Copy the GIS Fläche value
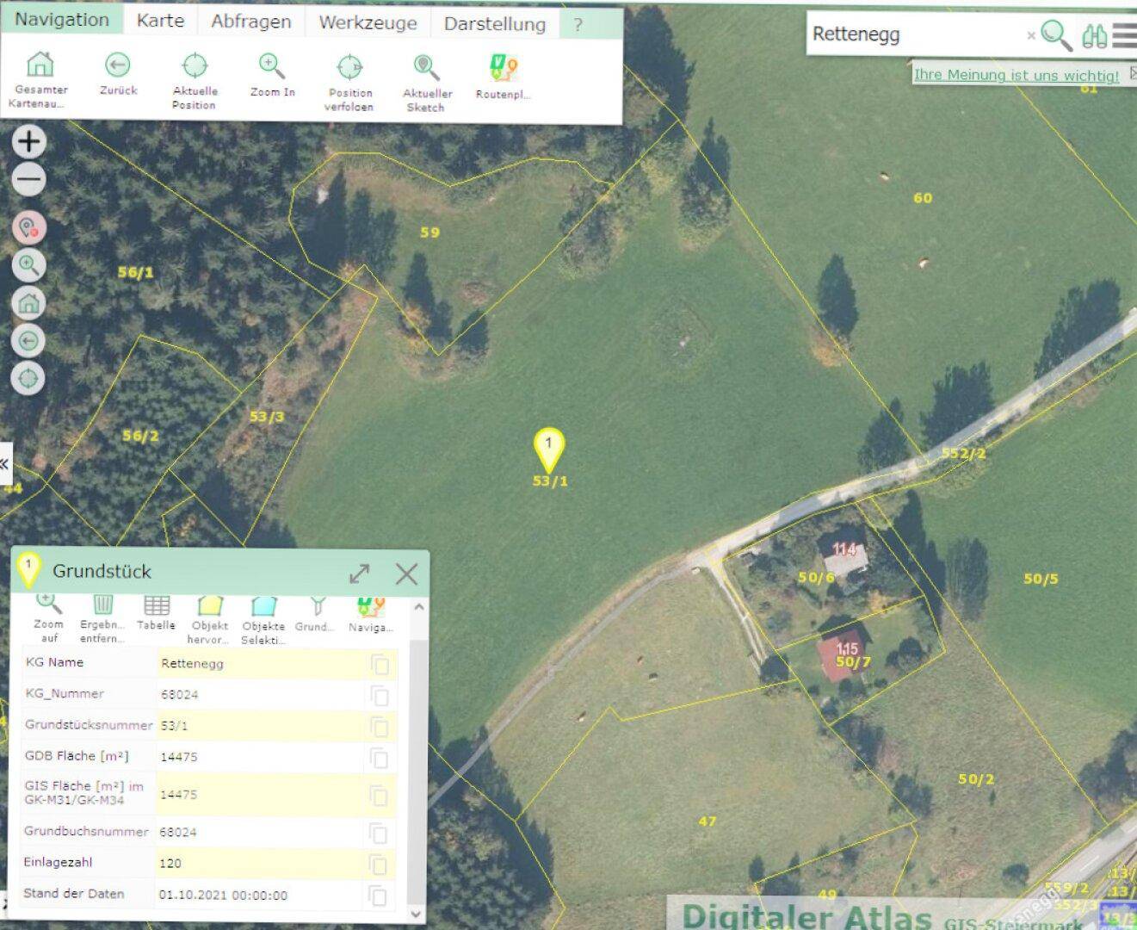The image size is (1137, 930). (380, 795)
